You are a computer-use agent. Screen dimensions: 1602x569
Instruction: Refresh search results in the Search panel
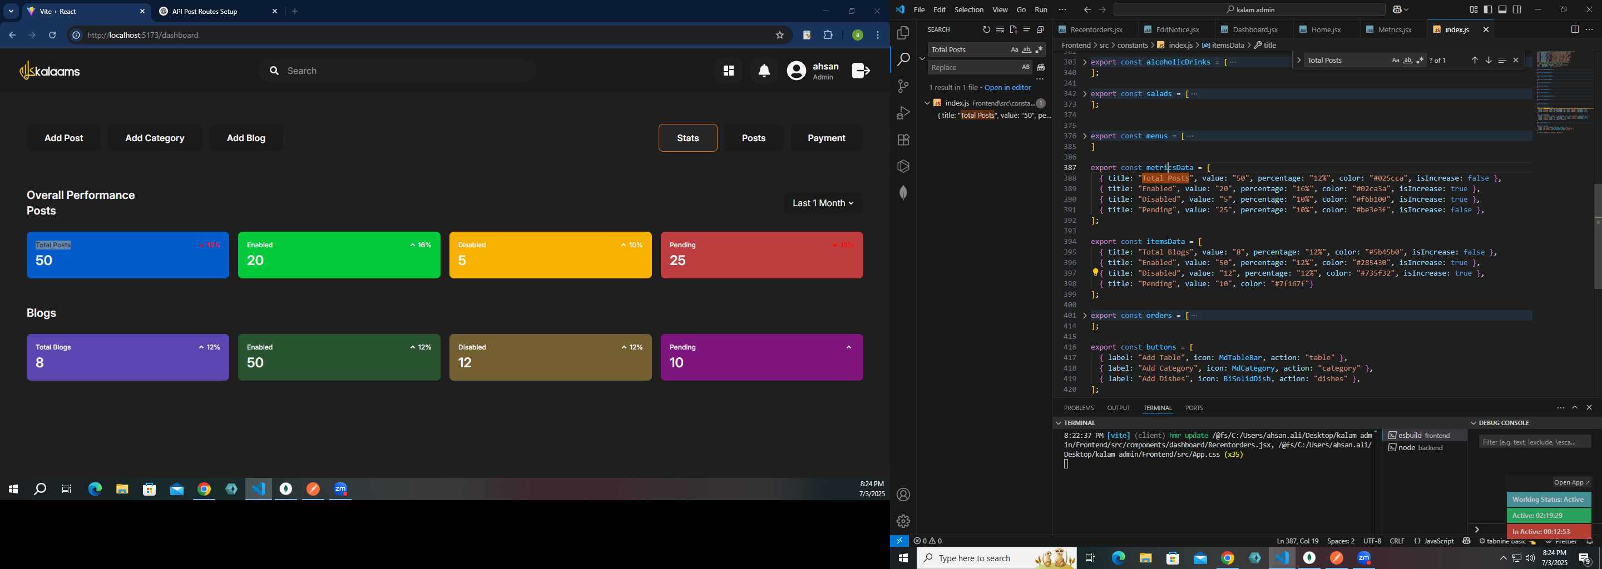coord(986,30)
